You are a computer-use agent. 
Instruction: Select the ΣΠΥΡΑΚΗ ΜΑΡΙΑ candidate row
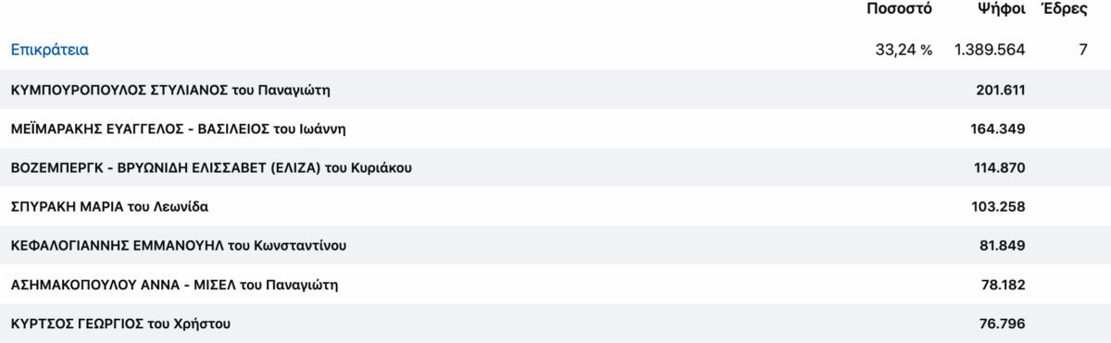click(555, 206)
